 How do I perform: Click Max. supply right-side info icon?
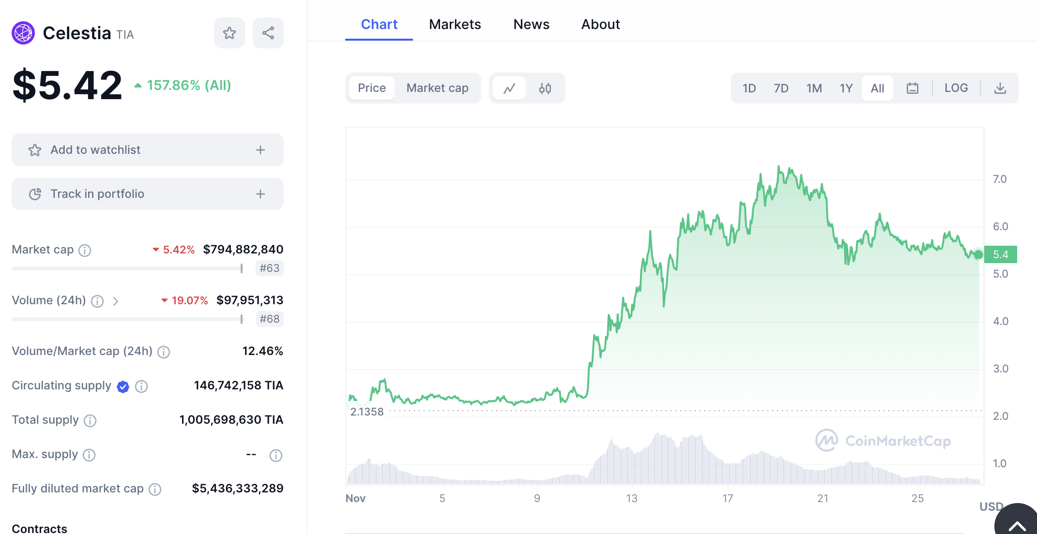pos(276,455)
